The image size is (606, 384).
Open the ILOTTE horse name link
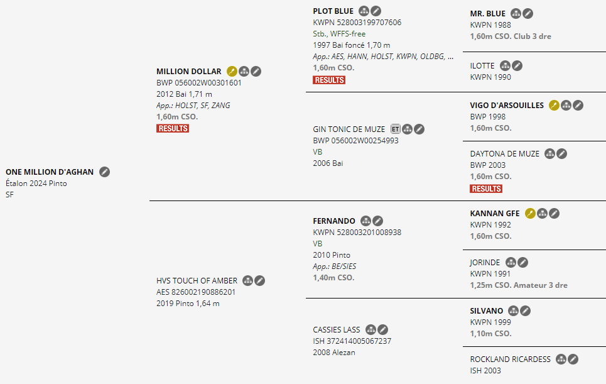tap(482, 66)
